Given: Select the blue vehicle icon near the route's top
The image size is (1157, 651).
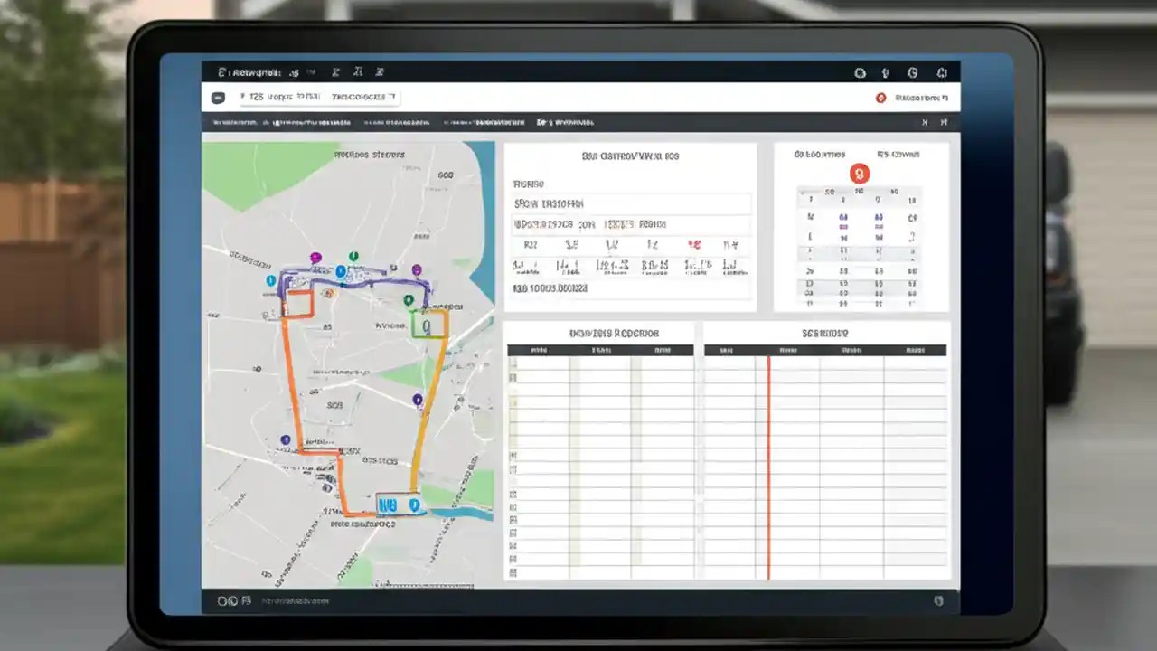Looking at the screenshot, I should coord(342,272).
